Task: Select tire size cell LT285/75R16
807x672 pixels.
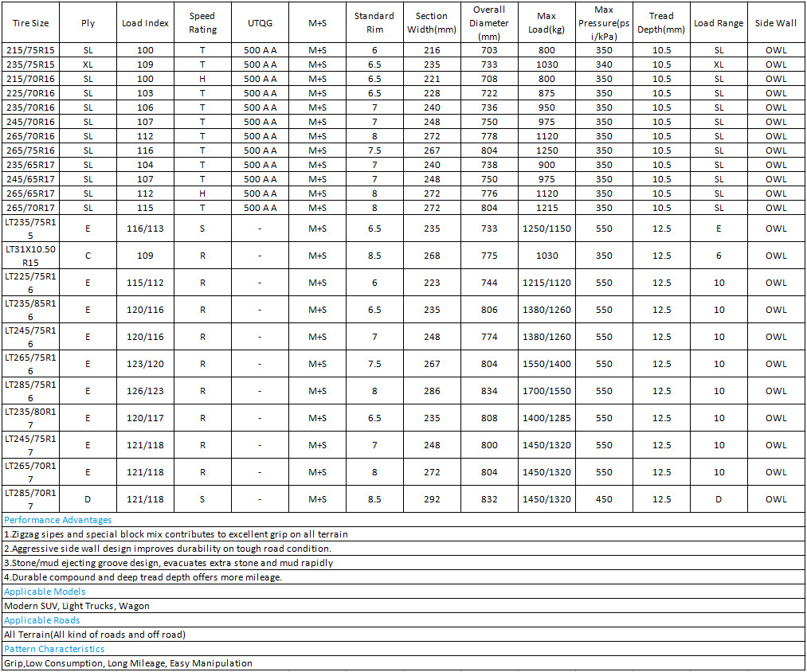Action: (30, 391)
